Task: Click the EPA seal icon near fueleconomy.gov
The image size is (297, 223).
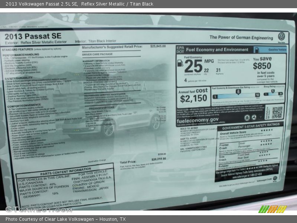Action: 247,118
